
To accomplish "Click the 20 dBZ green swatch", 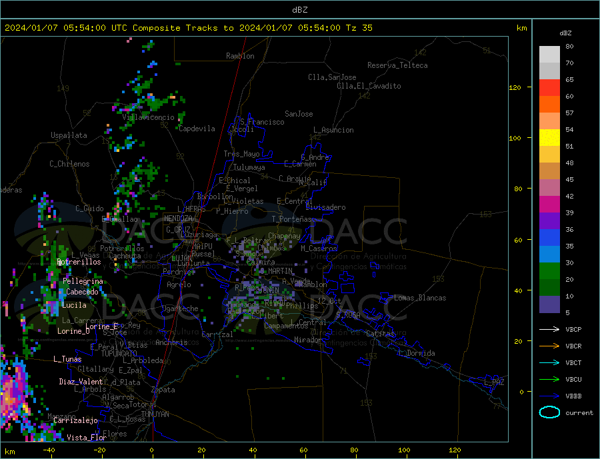I will tap(549, 271).
